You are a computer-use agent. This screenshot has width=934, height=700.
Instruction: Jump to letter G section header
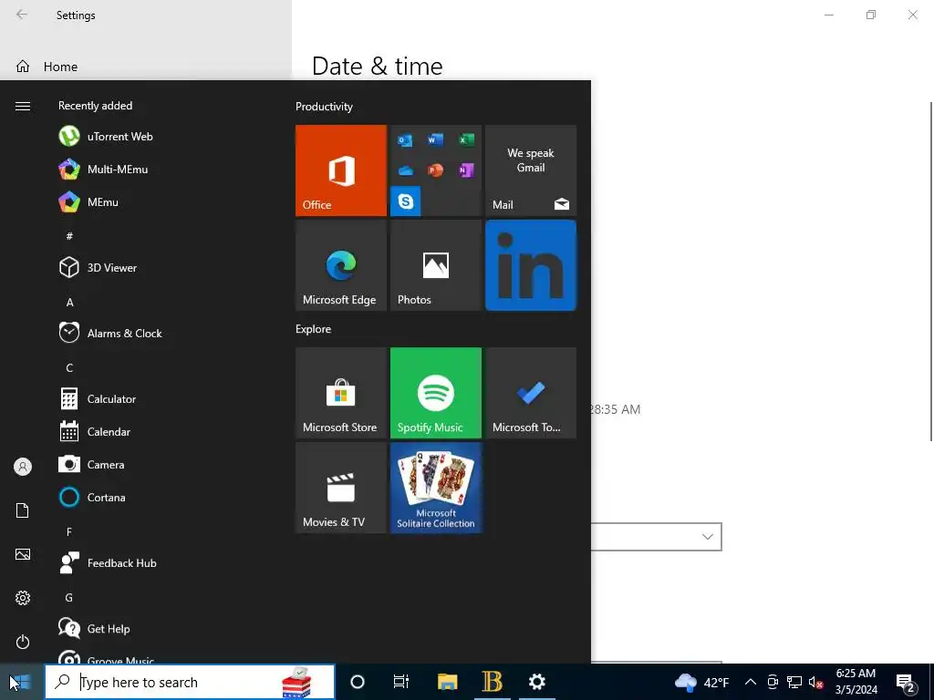click(69, 597)
